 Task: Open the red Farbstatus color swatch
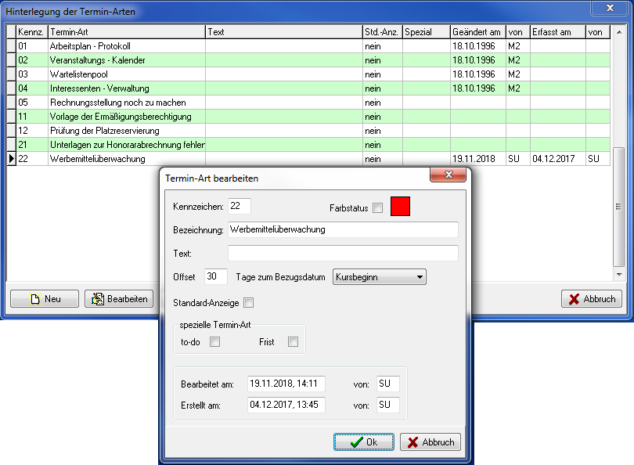coord(400,206)
